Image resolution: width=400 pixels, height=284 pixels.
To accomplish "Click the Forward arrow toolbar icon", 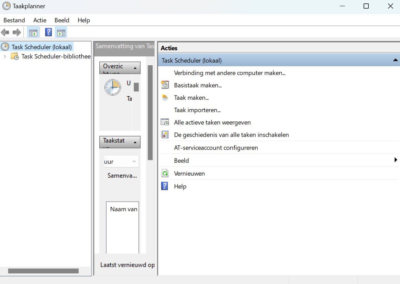I will click(16, 33).
